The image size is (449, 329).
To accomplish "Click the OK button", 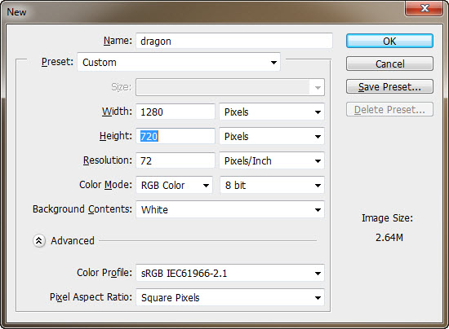I will [389, 41].
